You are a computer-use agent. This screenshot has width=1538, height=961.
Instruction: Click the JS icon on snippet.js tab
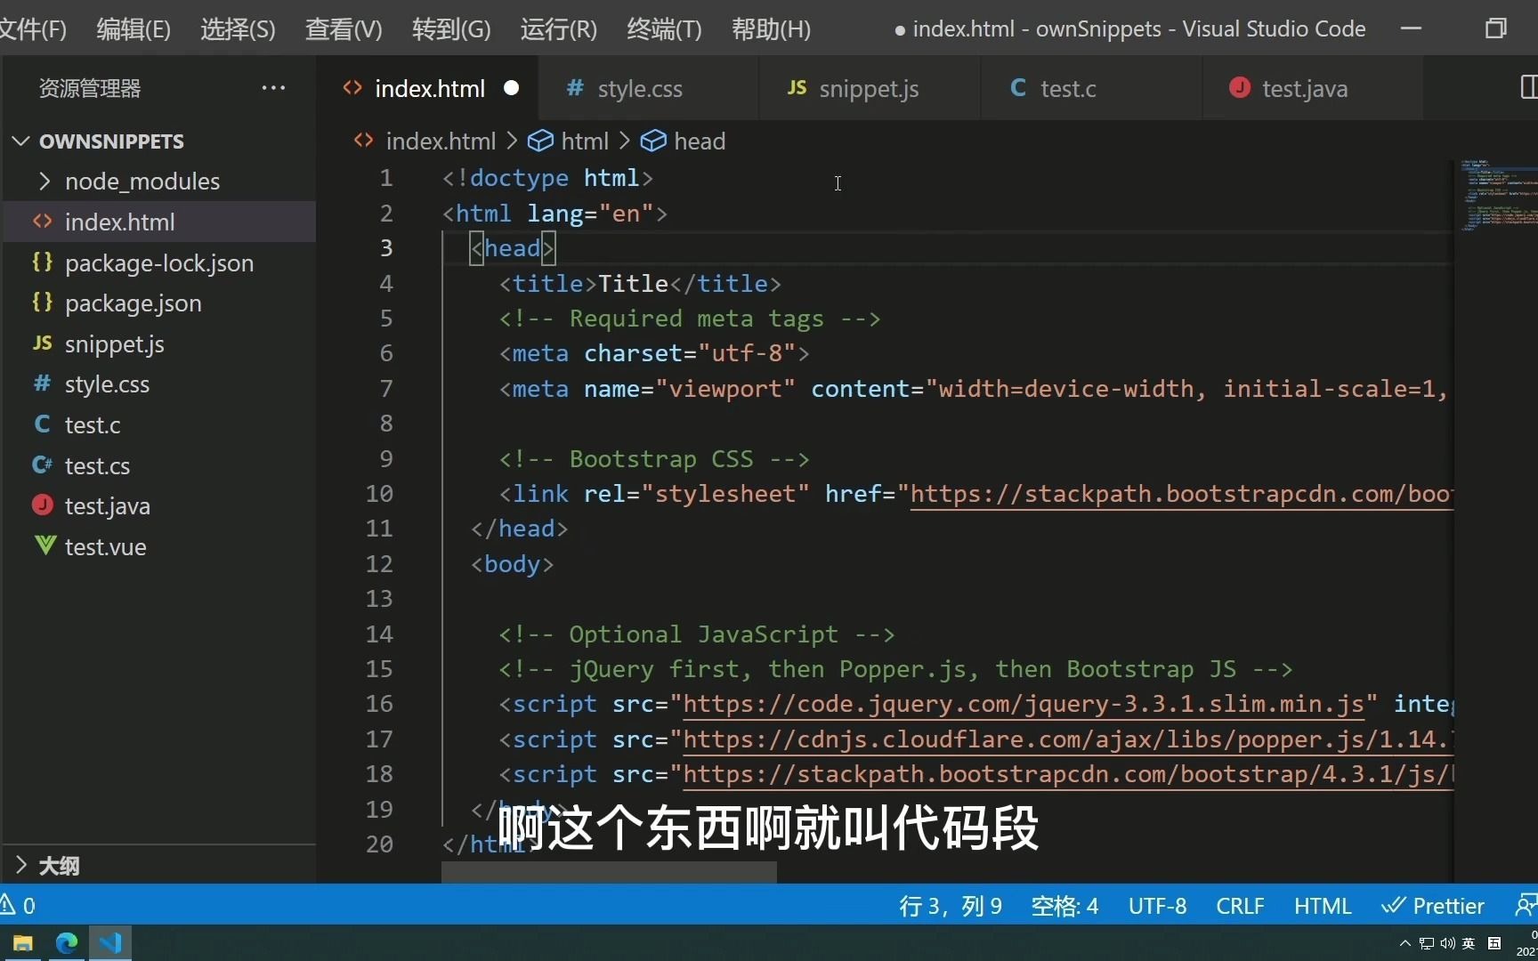pos(797,88)
